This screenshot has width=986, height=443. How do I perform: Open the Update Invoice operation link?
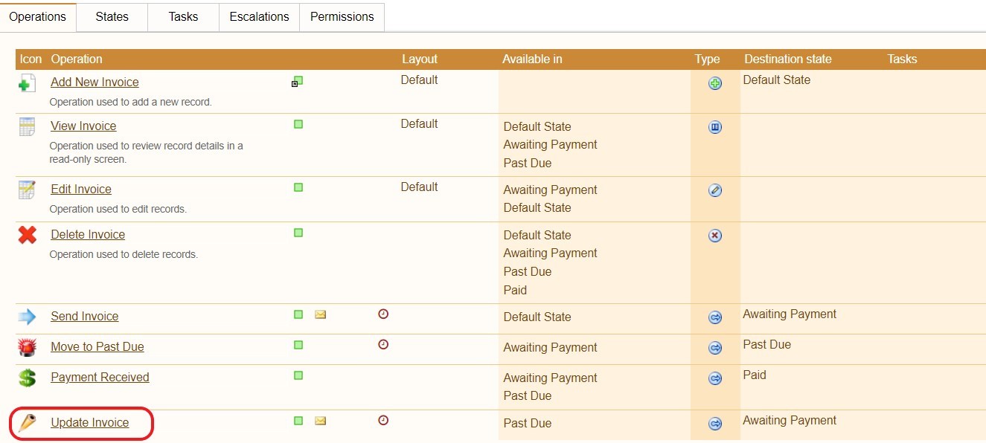click(89, 423)
